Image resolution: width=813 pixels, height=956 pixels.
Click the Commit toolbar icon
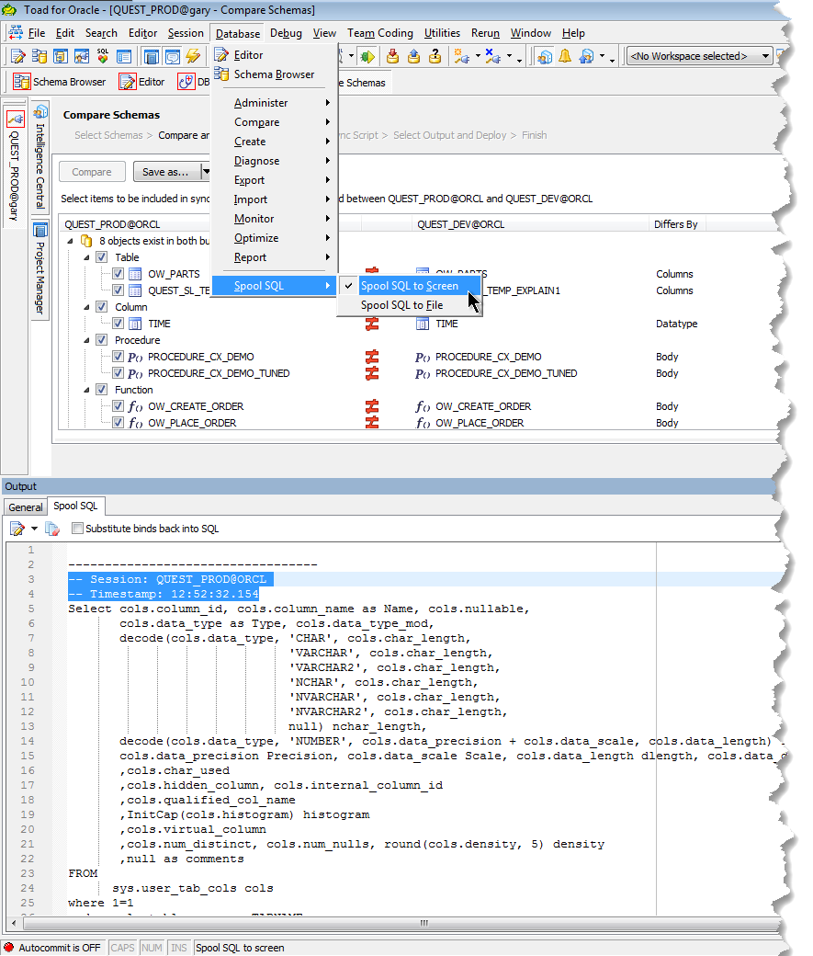[x=393, y=57]
